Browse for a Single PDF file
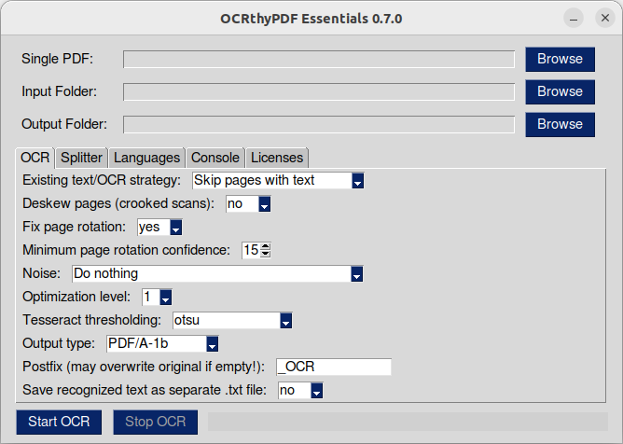The width and height of the screenshot is (623, 444). (x=560, y=59)
